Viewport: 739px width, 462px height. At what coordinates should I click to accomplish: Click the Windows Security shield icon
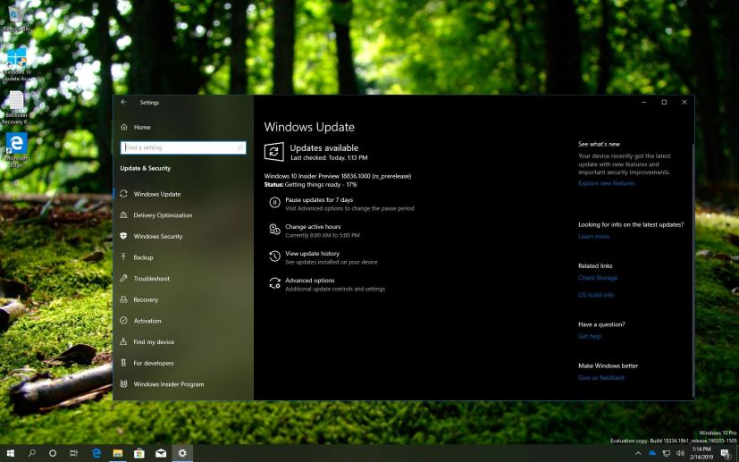pos(123,236)
